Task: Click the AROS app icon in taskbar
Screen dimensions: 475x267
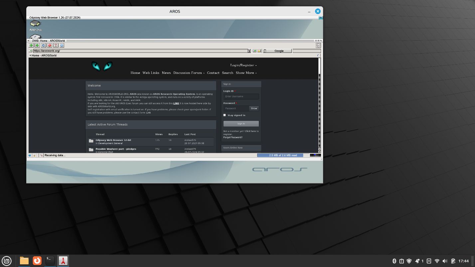Action: click(63, 261)
